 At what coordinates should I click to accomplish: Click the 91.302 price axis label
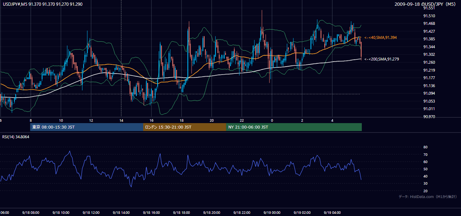tap(429, 54)
